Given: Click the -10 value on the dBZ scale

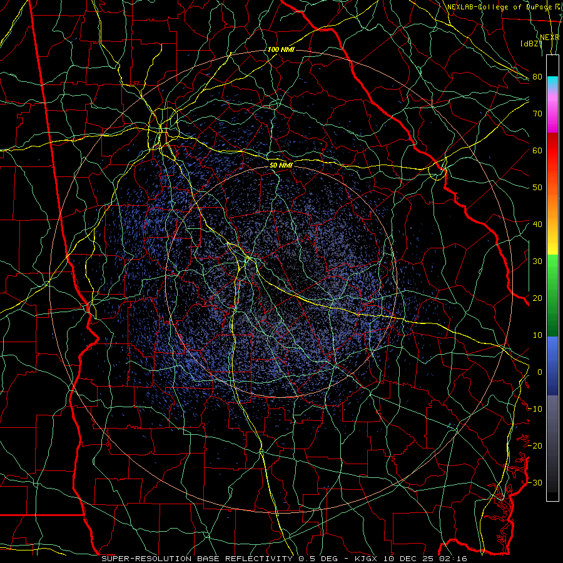Looking at the screenshot, I should pos(535,408).
